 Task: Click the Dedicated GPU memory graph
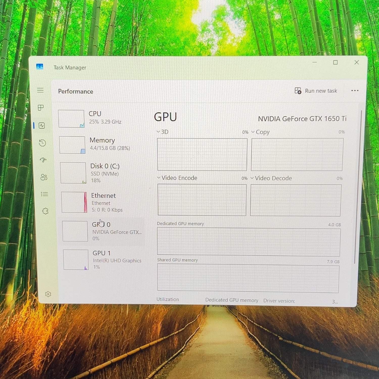pos(249,242)
